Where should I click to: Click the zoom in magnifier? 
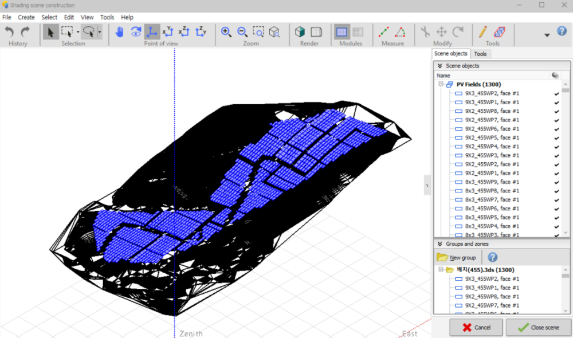(226, 32)
